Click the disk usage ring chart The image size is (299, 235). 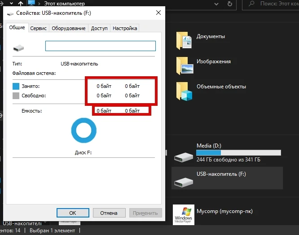tap(84, 131)
